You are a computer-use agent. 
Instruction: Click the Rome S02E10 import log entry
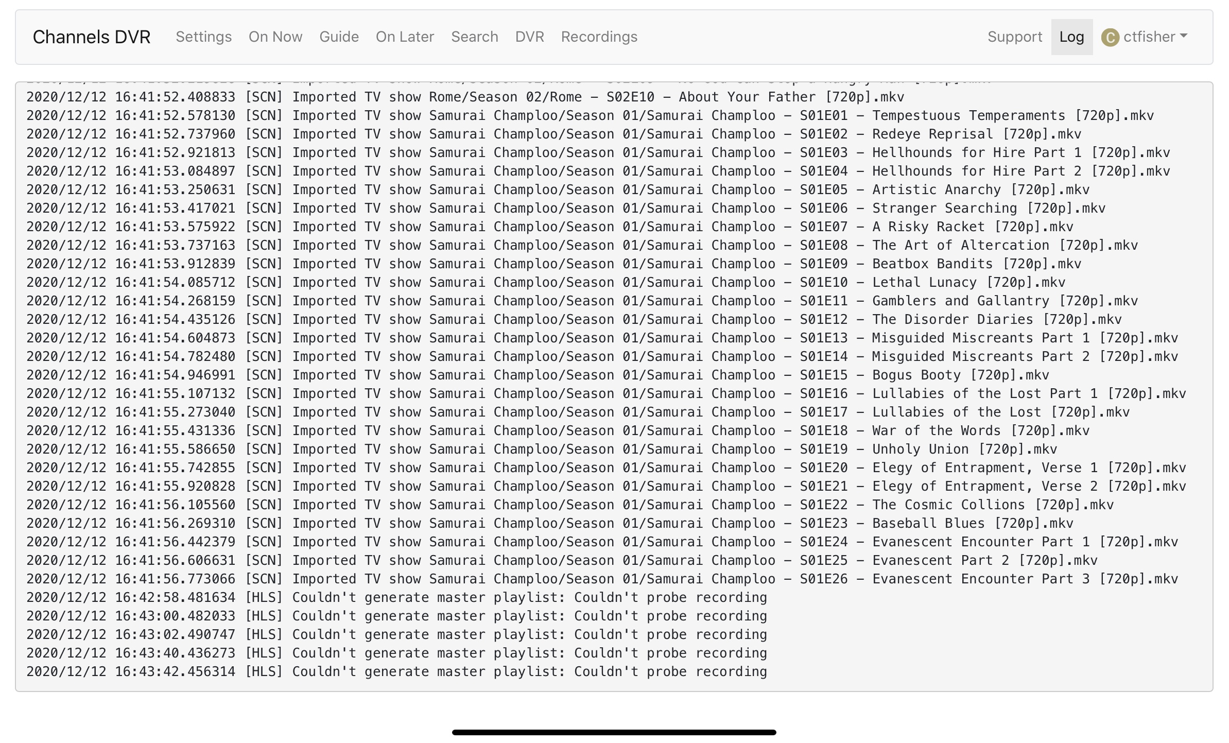(465, 97)
